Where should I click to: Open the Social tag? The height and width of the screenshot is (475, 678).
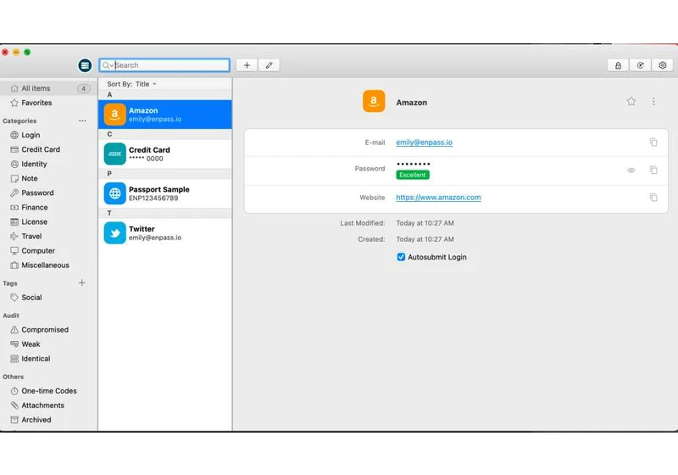[48, 298]
